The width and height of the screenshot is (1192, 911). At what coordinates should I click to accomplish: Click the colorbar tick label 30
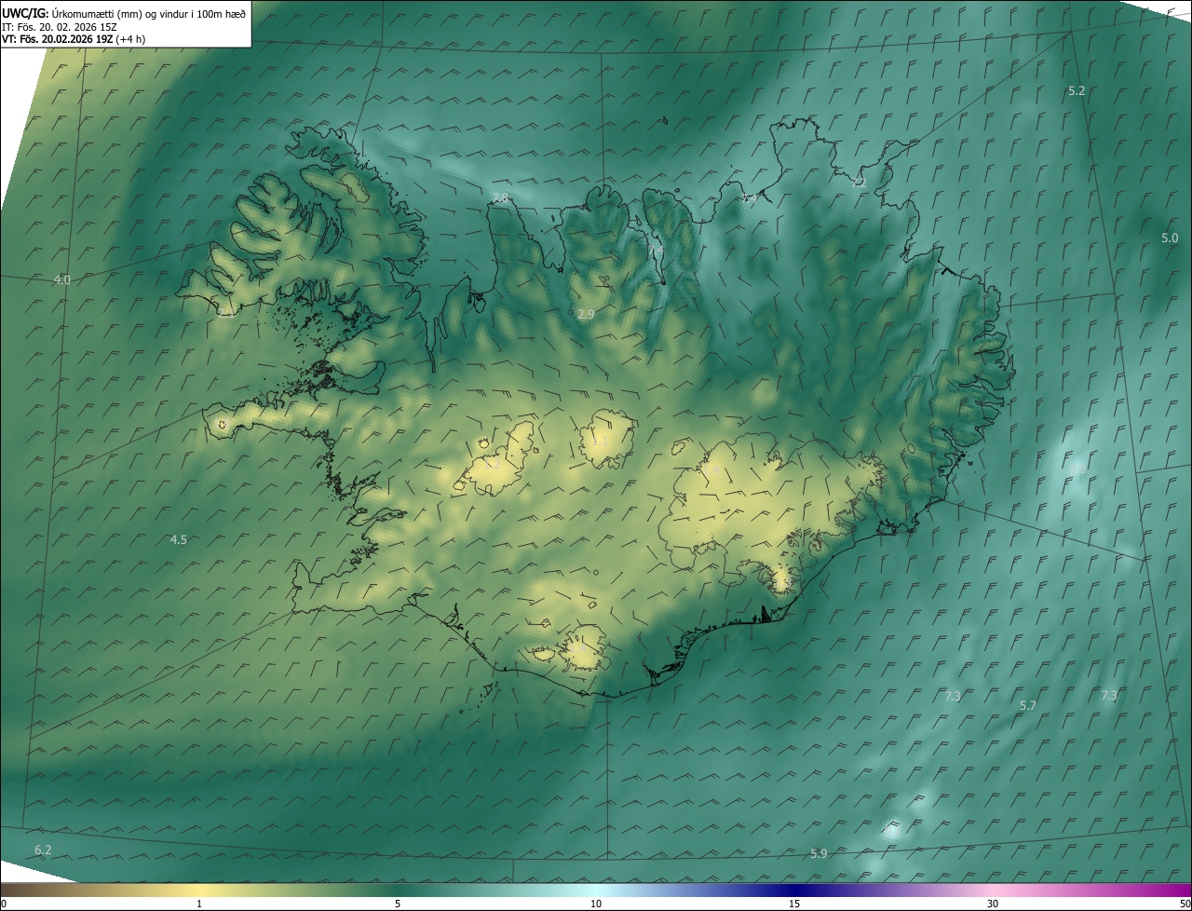(993, 904)
